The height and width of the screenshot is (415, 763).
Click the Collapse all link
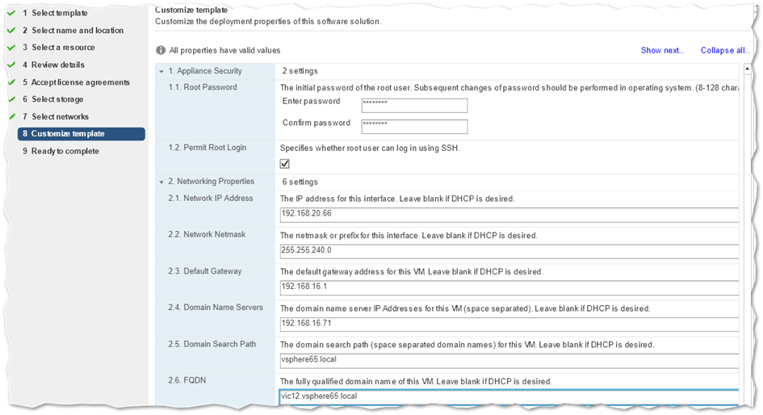[724, 50]
